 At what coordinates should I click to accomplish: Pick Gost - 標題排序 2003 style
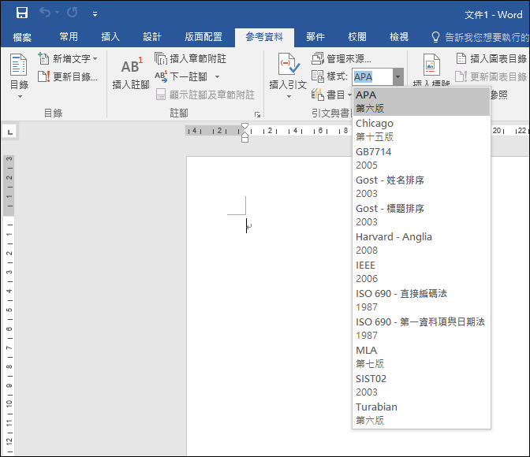[x=421, y=215]
